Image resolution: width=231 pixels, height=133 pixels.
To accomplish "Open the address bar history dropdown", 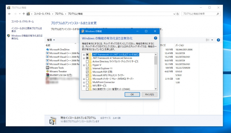I will coord(174,14).
